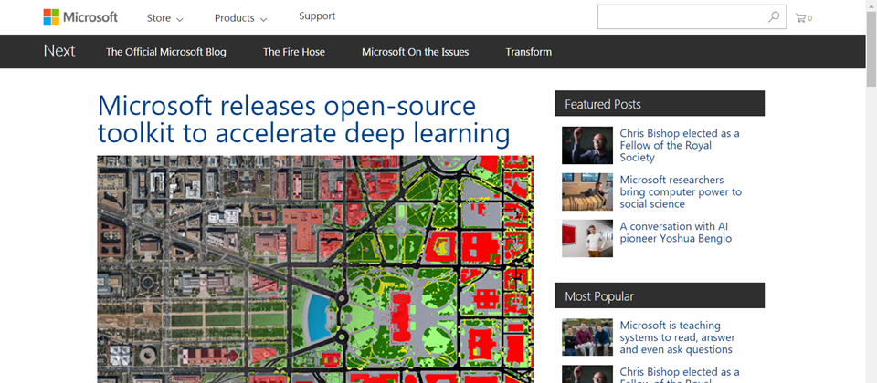Click the social science post thumbnail
The image size is (877, 383).
click(587, 191)
